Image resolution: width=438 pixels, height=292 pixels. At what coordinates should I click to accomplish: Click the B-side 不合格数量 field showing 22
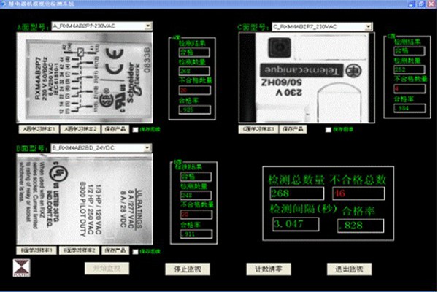(x=196, y=215)
